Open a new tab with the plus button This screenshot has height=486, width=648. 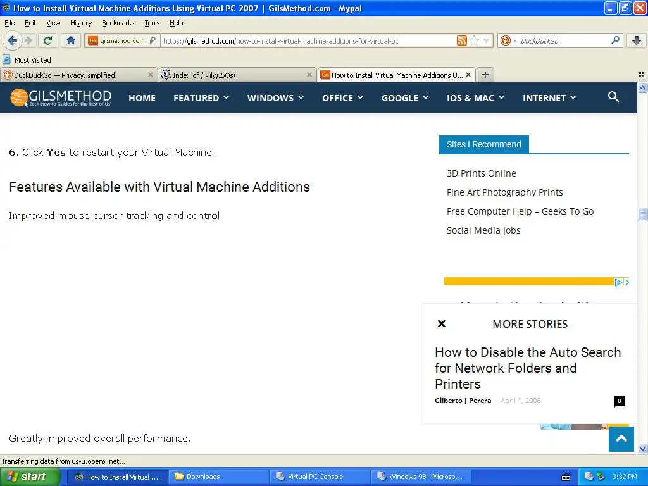click(485, 75)
